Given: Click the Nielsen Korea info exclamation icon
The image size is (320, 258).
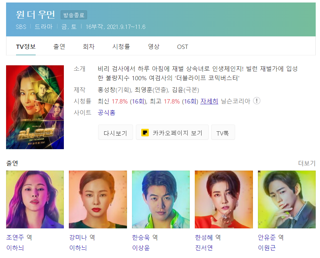Looking at the screenshot, I should click(x=256, y=101).
